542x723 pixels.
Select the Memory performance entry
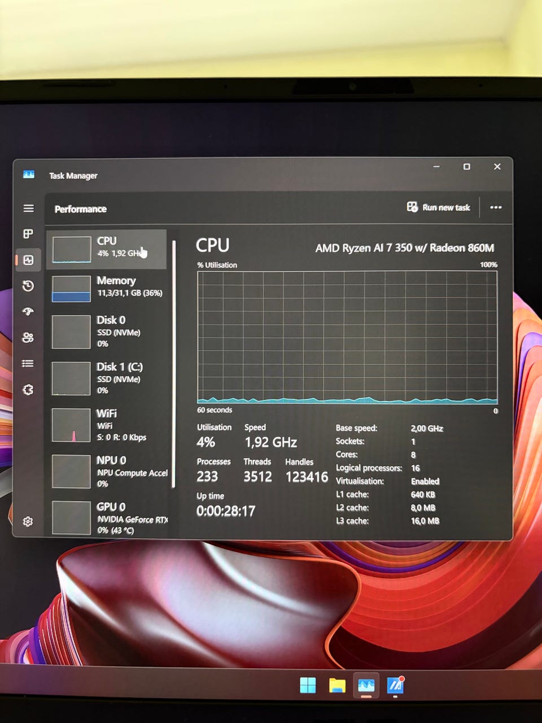(108, 289)
